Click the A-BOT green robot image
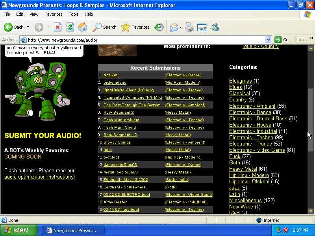Viewport: 315px width, 236px height. click(x=37, y=91)
